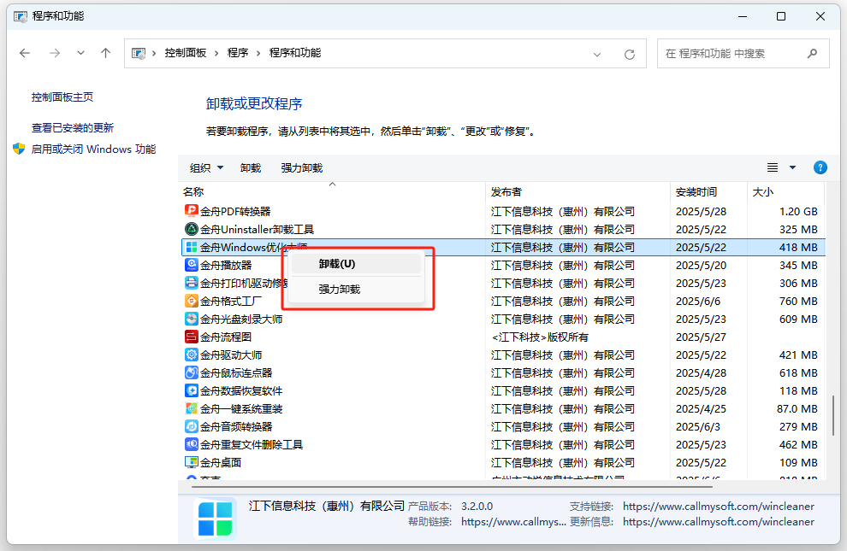Go up one level with up arrow
847x551 pixels.
pos(105,53)
